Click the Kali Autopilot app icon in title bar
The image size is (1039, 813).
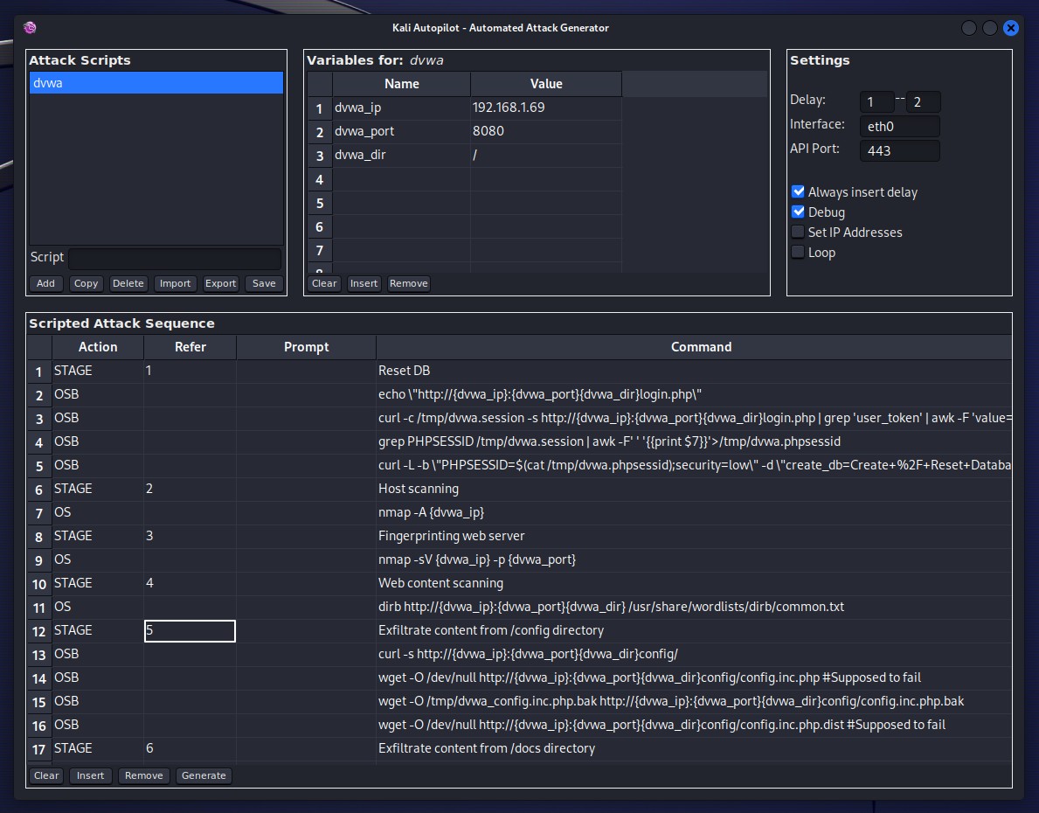pos(30,27)
